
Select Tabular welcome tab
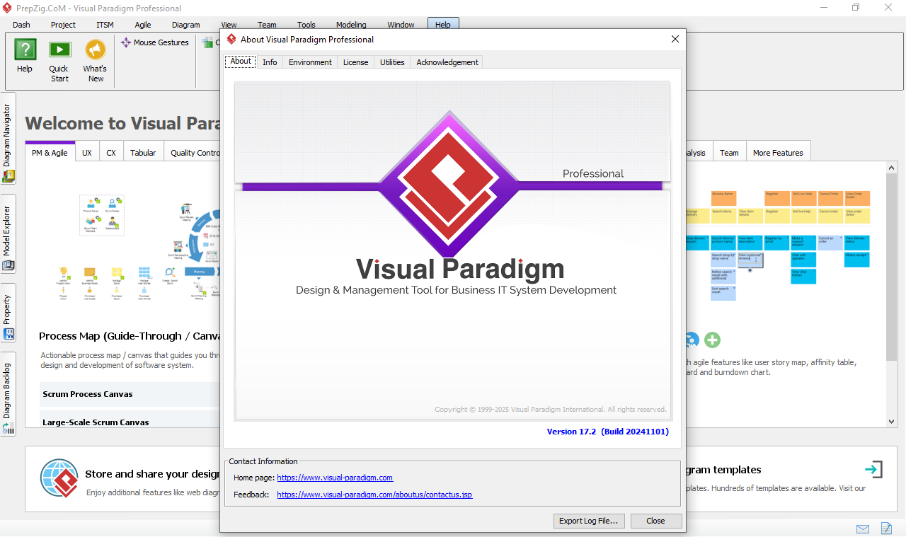[143, 152]
